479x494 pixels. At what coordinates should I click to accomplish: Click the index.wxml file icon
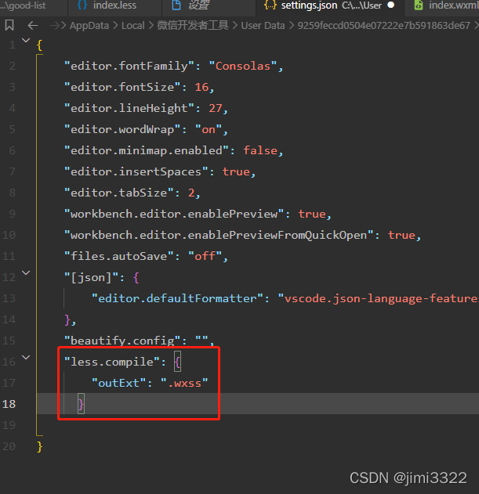point(419,5)
